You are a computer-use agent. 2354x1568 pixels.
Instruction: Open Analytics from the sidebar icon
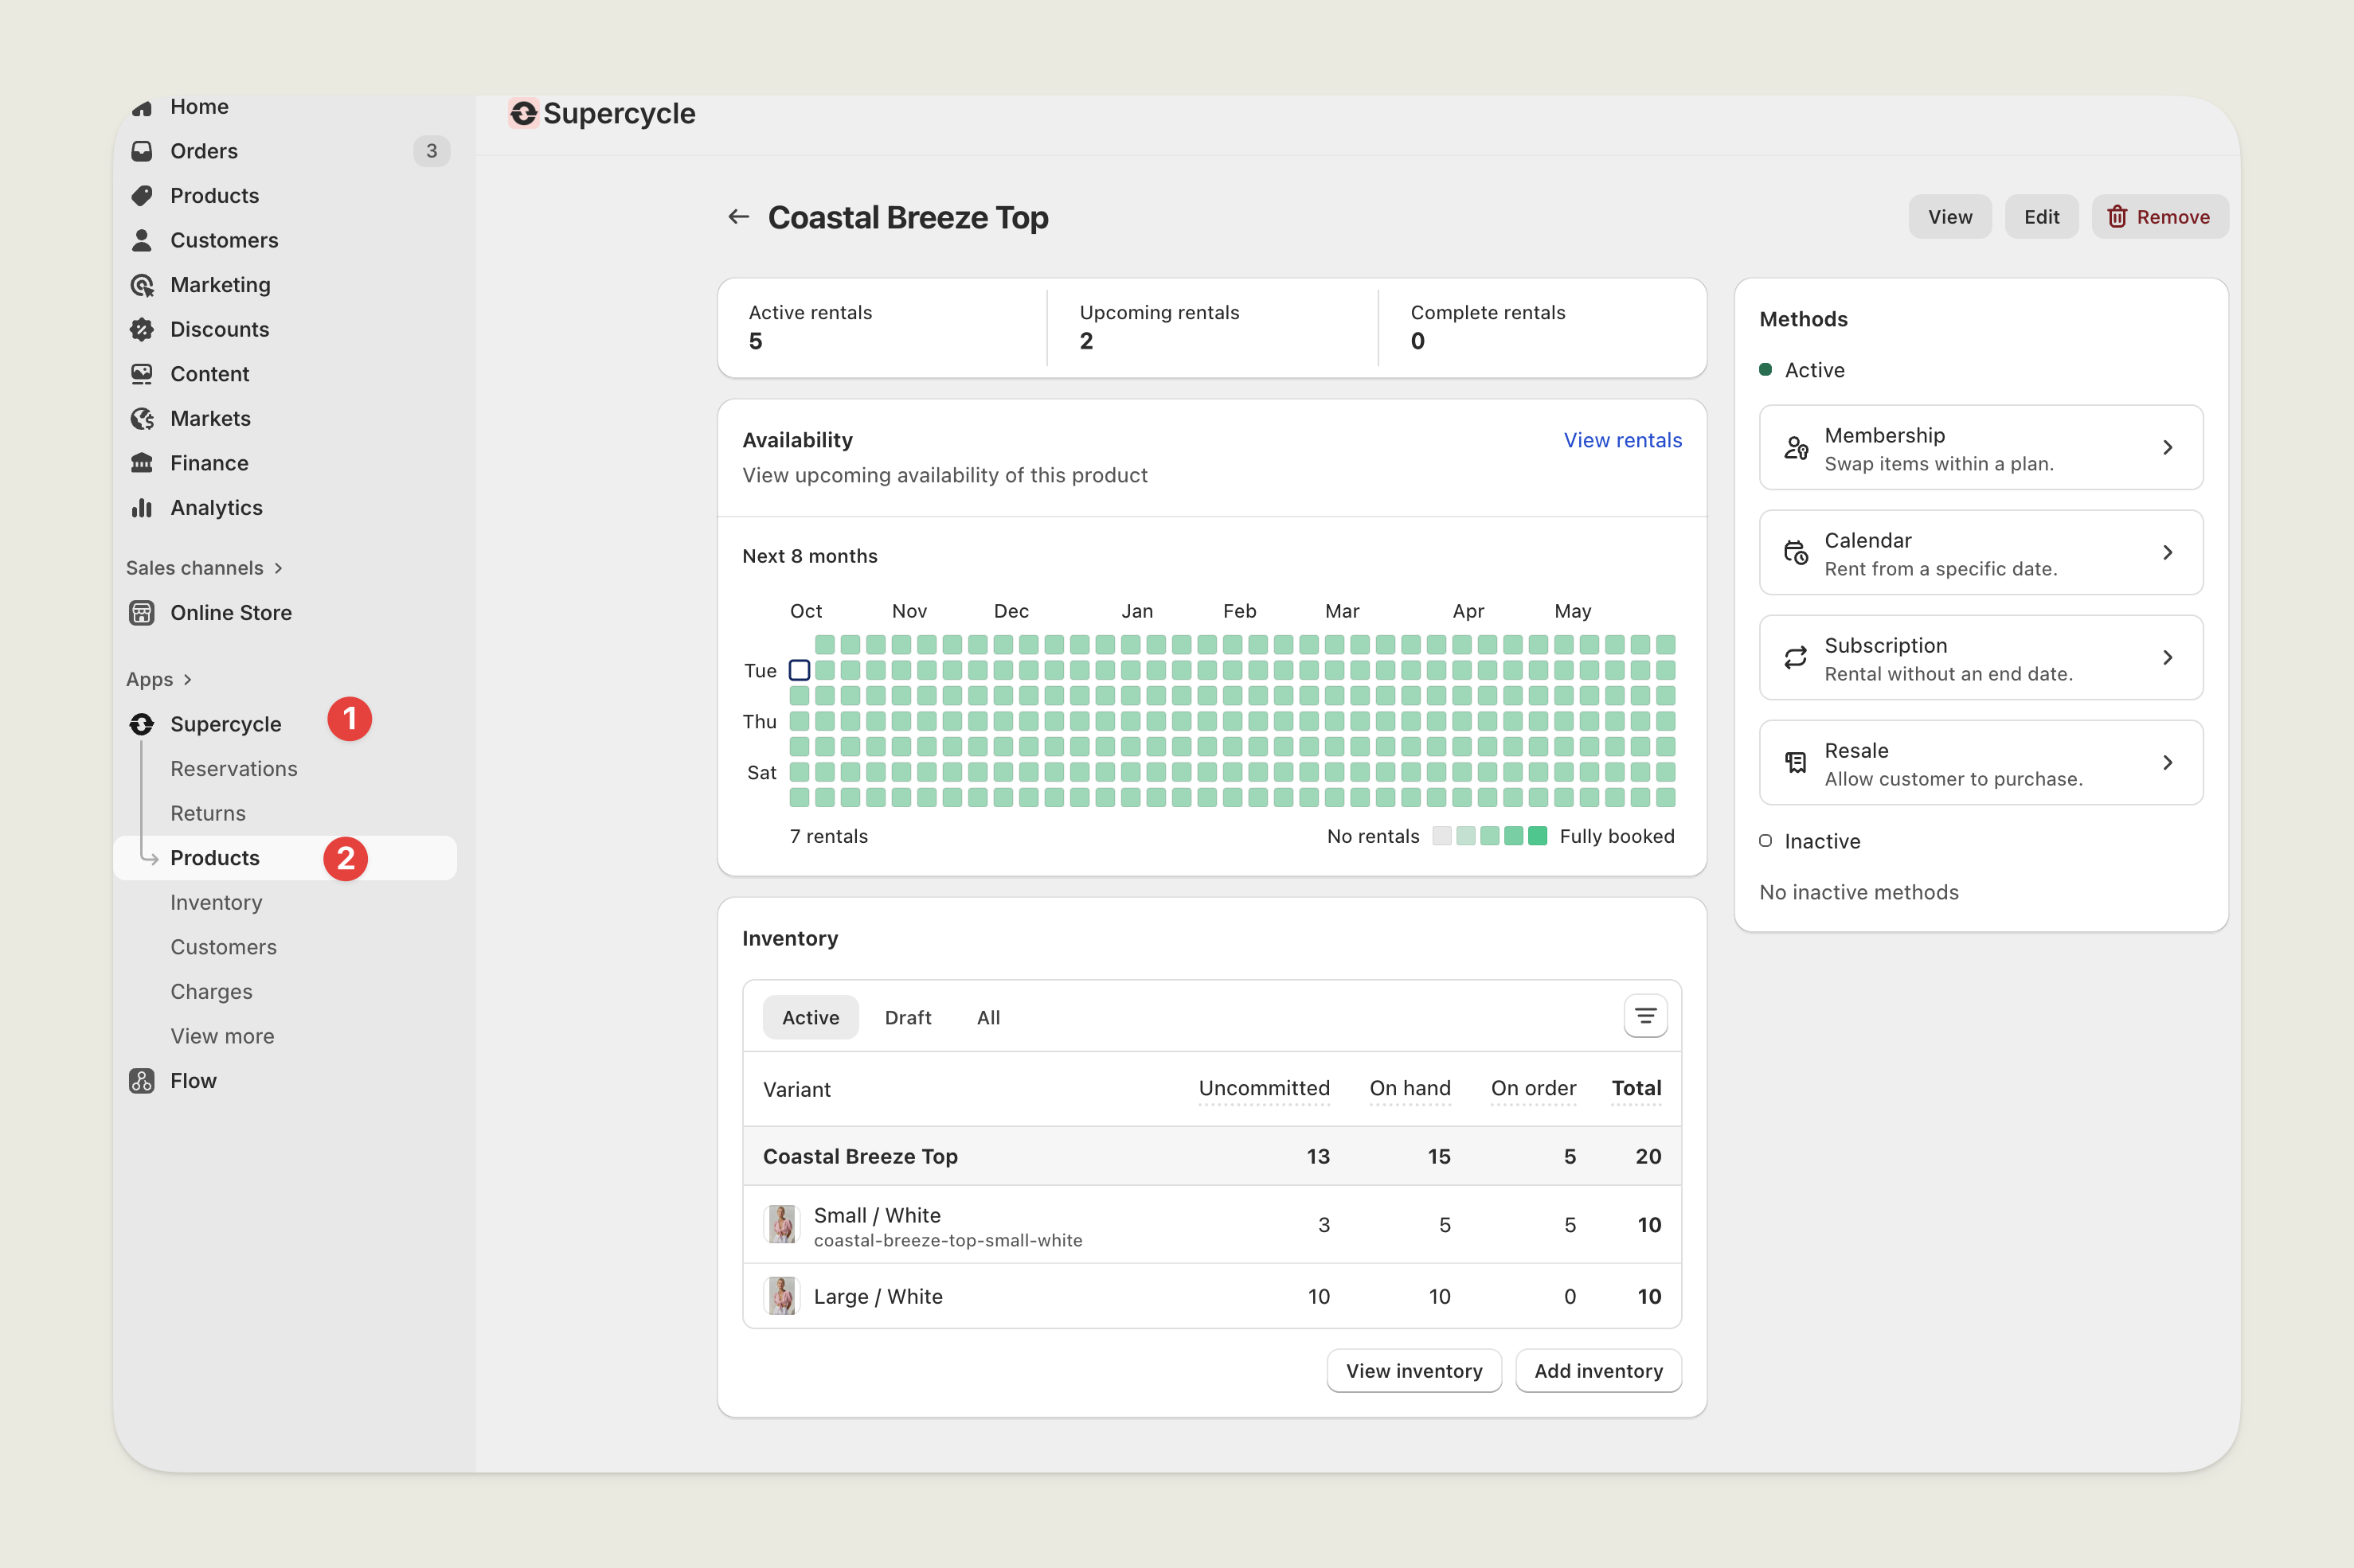pos(142,508)
